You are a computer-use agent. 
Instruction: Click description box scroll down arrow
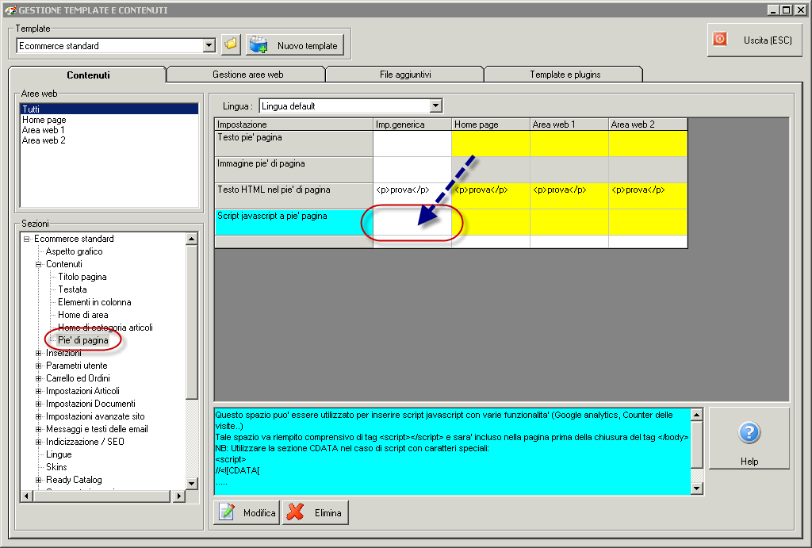pyautogui.click(x=696, y=488)
